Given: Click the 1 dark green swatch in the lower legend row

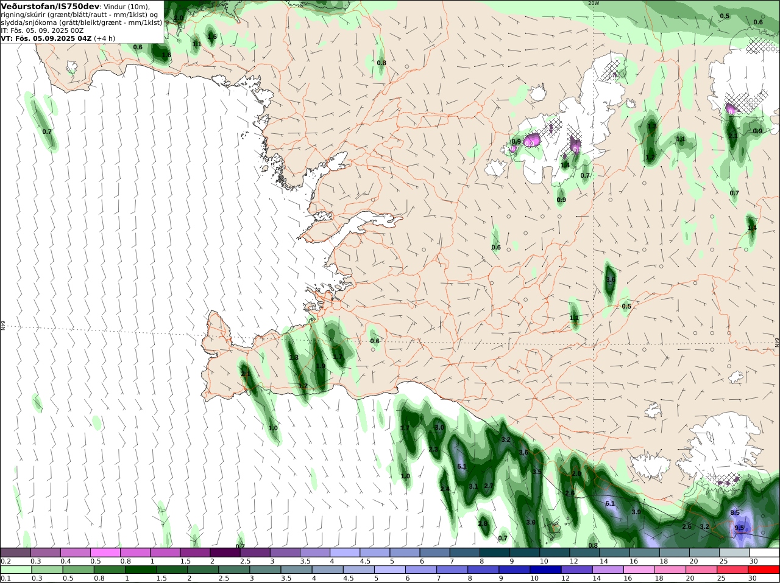Looking at the screenshot, I should coord(140,570).
